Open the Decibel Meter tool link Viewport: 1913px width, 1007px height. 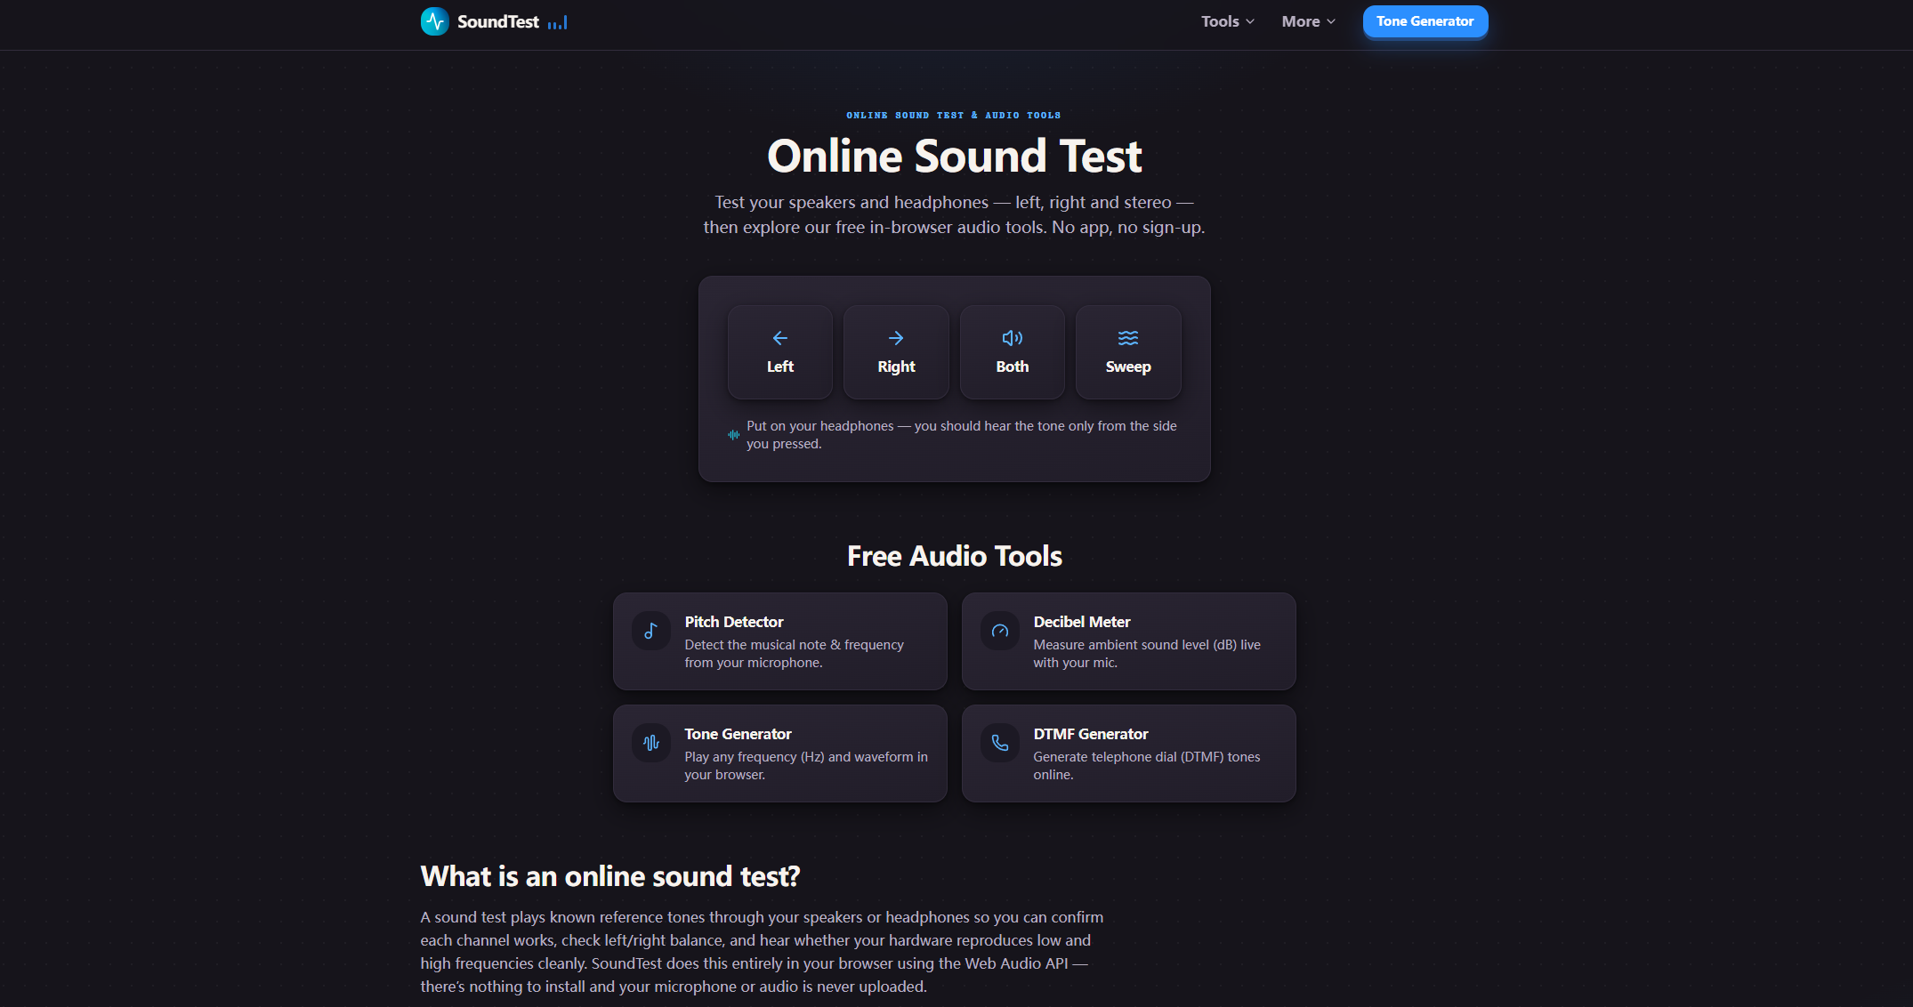click(1129, 641)
